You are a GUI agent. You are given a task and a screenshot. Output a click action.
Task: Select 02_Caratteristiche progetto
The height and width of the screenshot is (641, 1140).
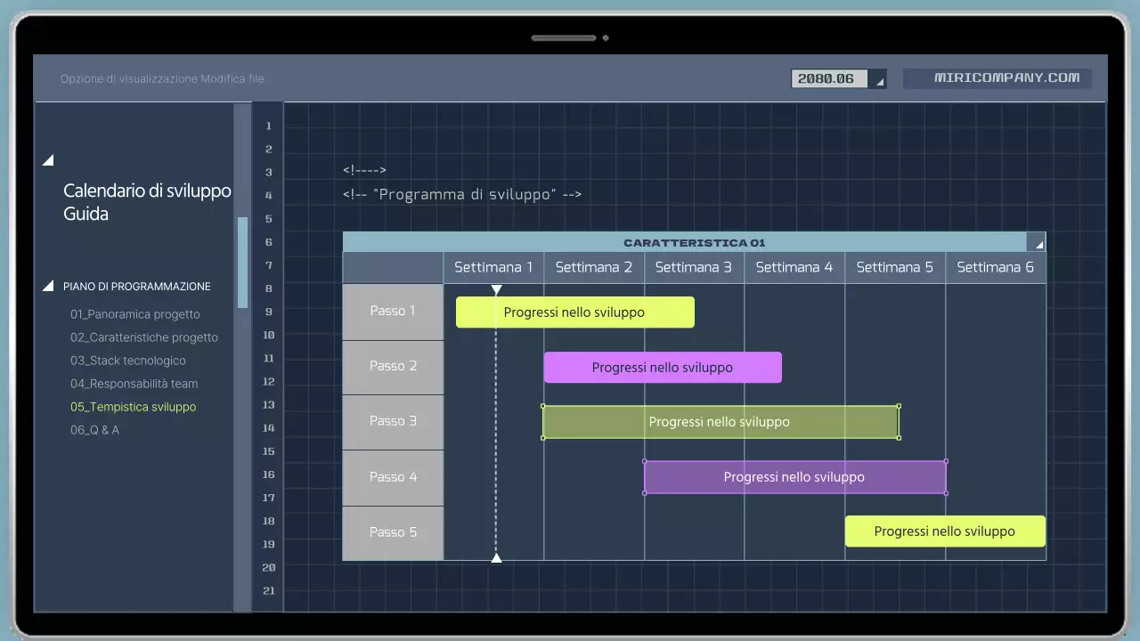tap(144, 337)
